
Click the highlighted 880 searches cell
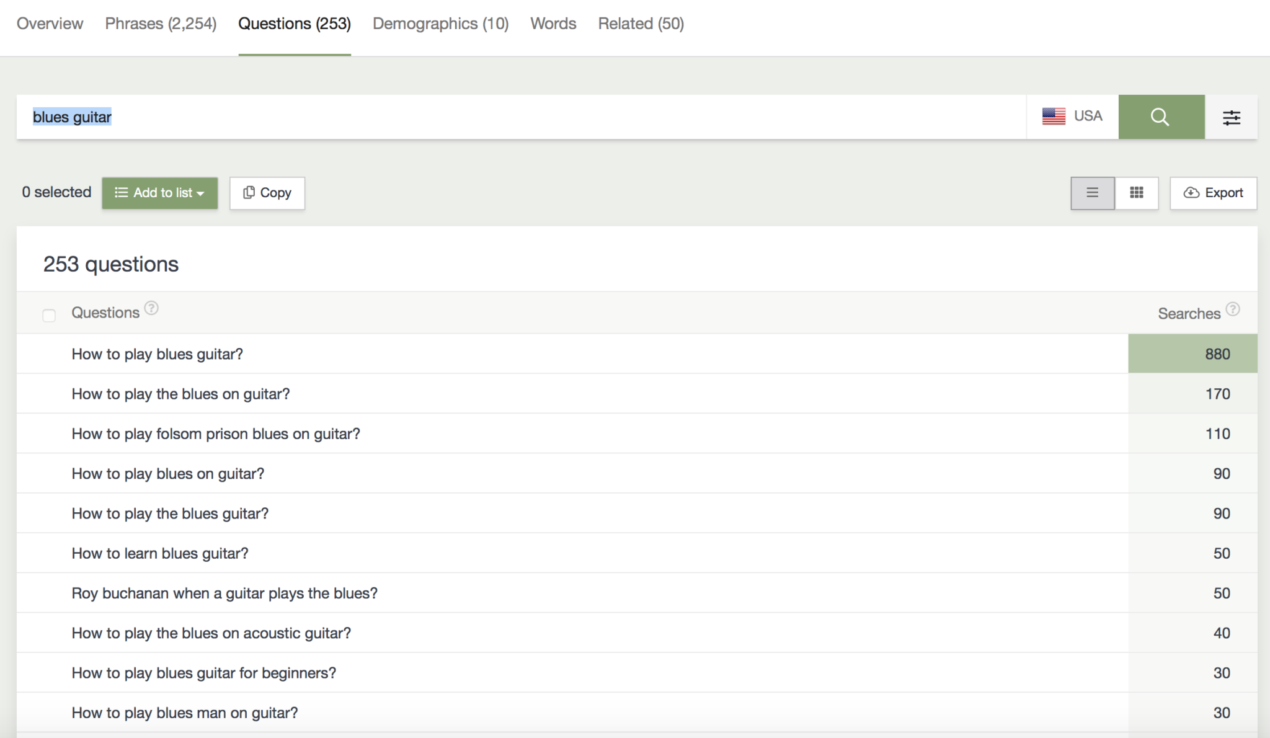pyautogui.click(x=1192, y=354)
